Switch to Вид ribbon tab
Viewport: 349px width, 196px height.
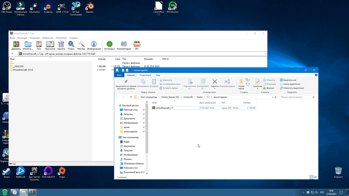158,75
